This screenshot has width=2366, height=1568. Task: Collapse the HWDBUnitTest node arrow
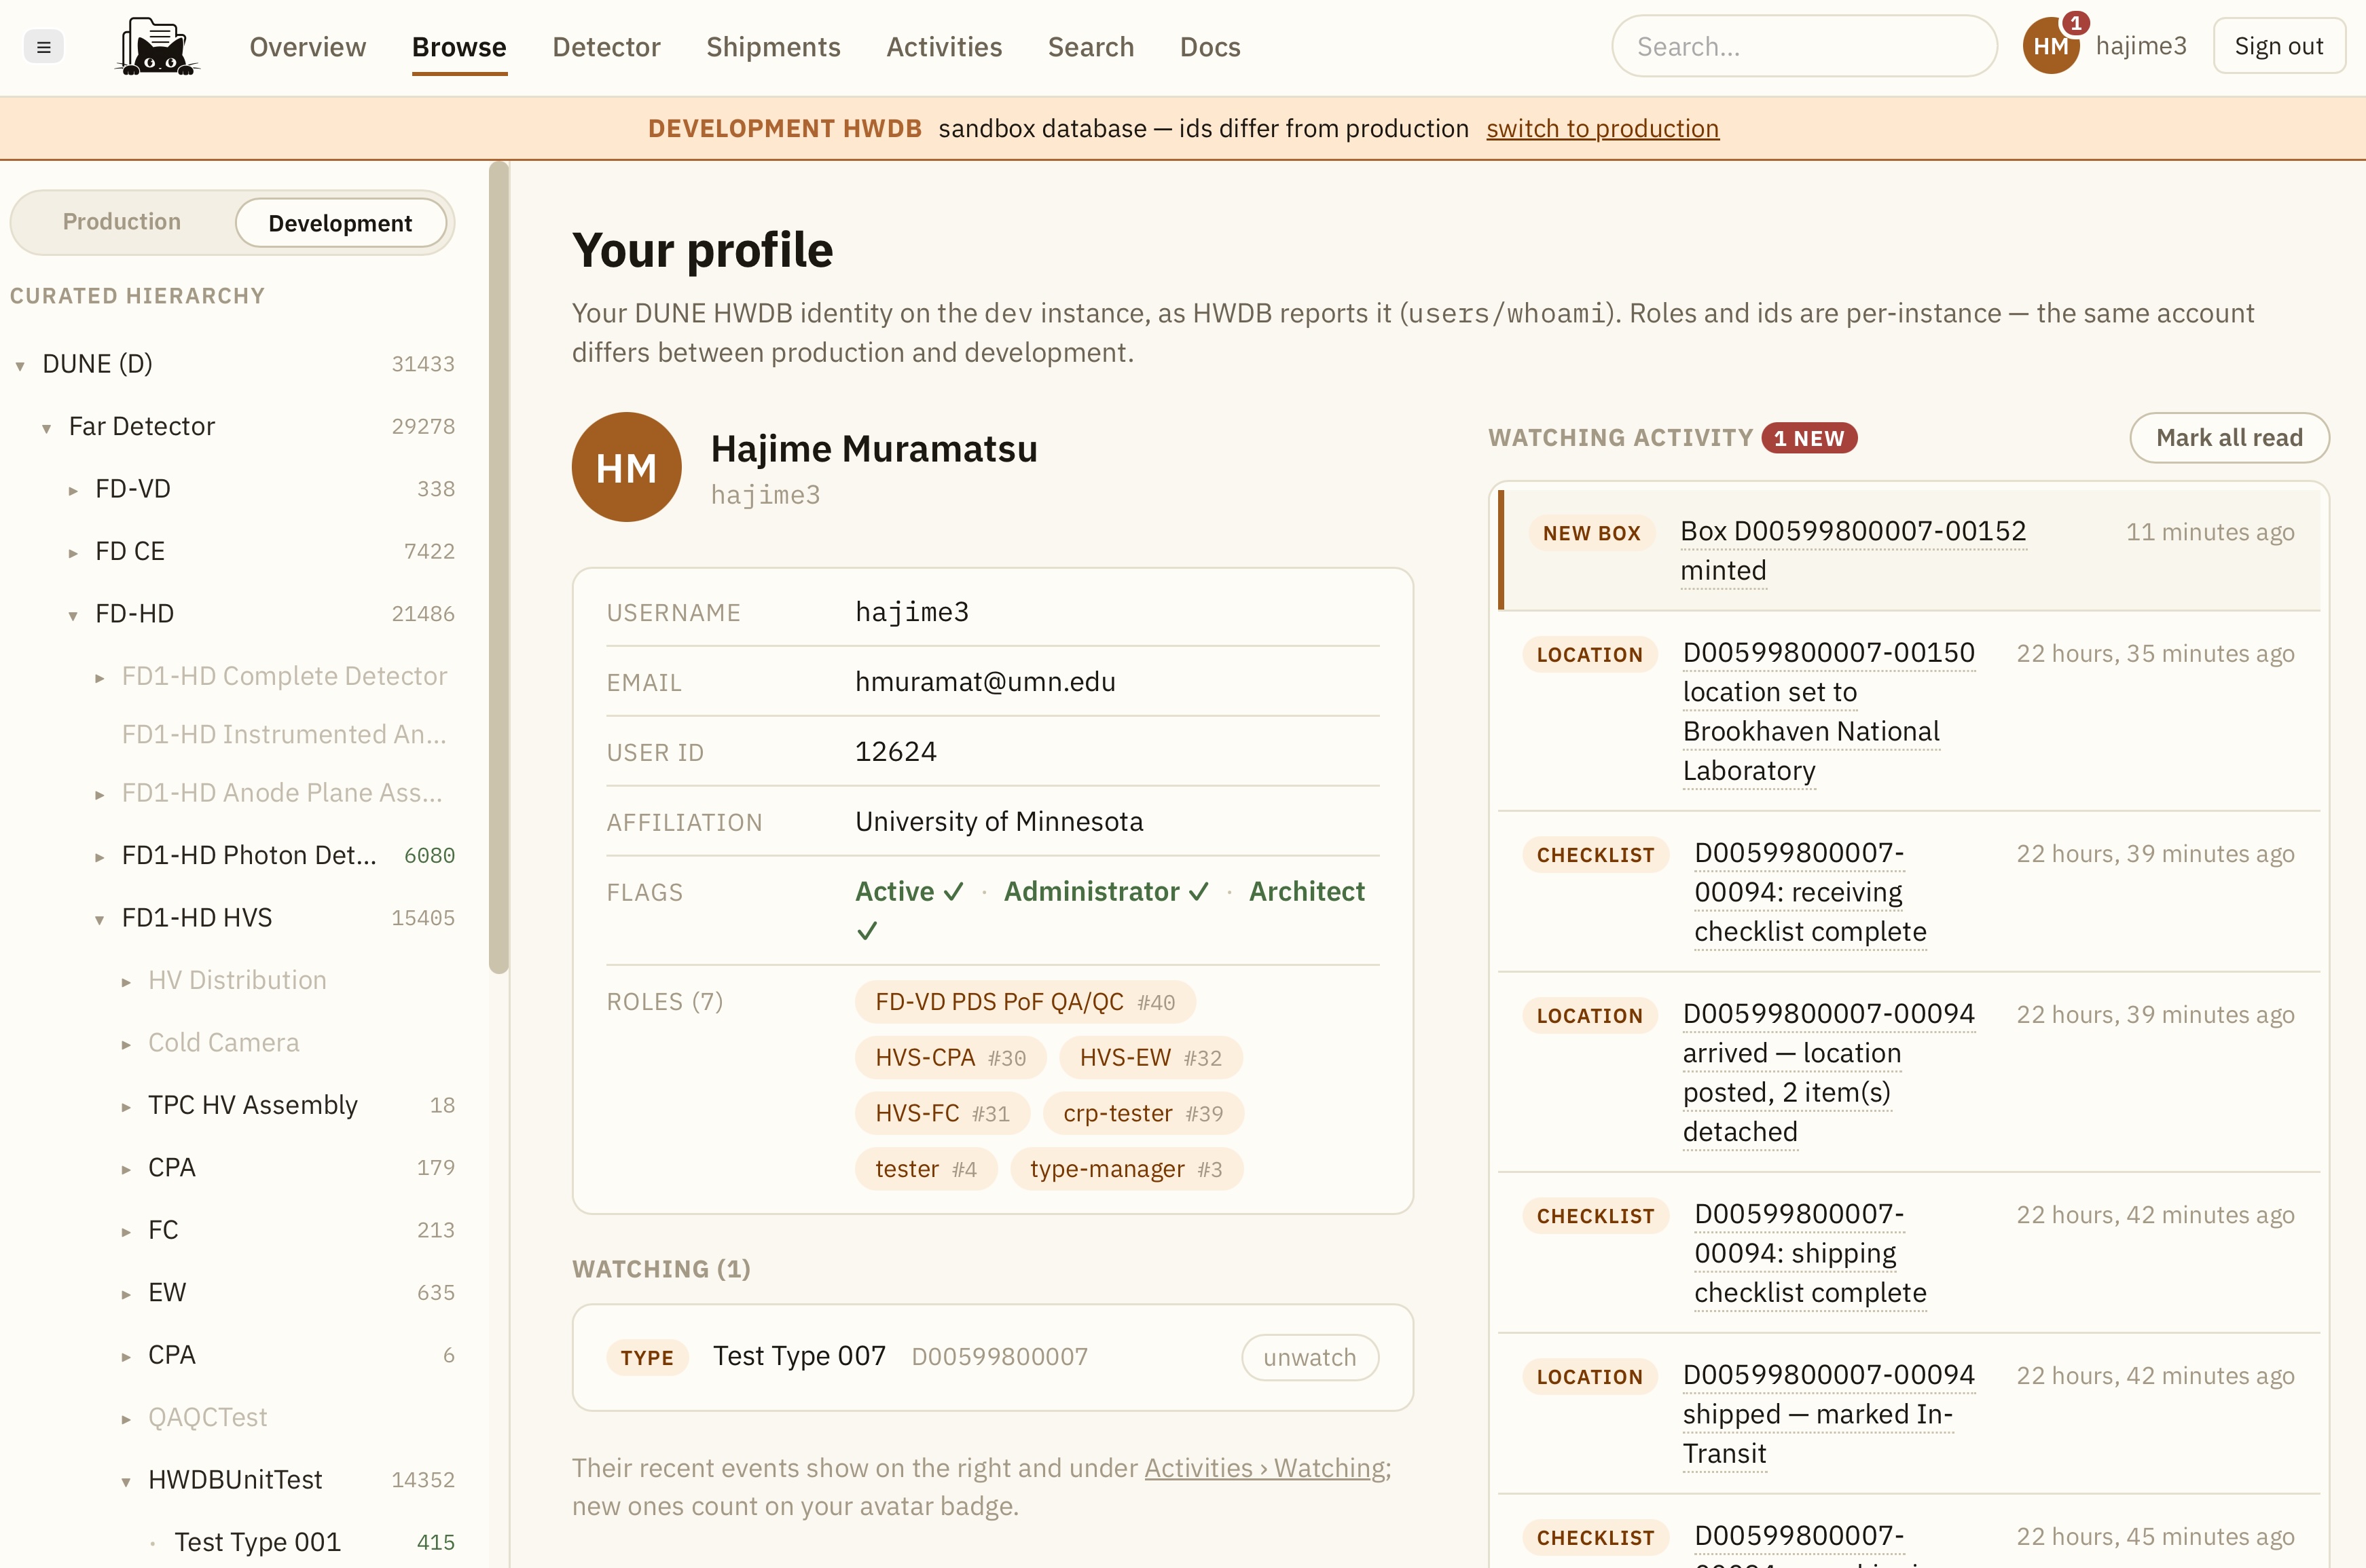coord(126,1482)
